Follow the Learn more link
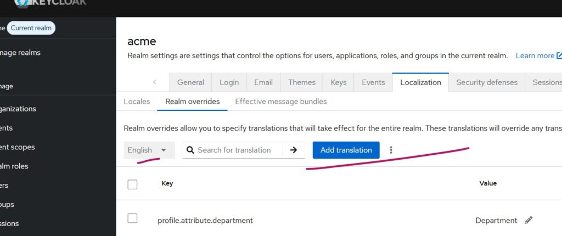This screenshot has width=562, height=236. tap(535, 55)
